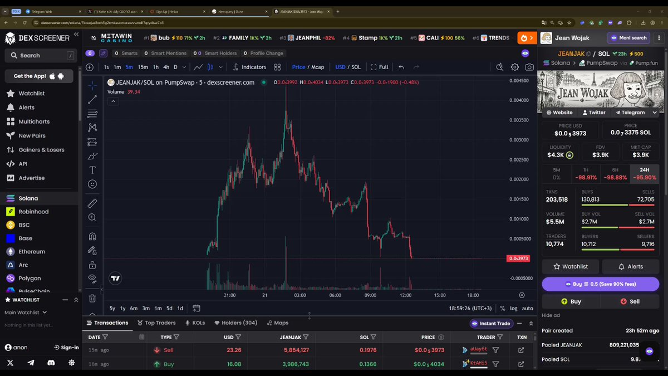Click the quick search icon in chart toolbar
Viewport: 668px width, 376px height.
click(x=500, y=67)
